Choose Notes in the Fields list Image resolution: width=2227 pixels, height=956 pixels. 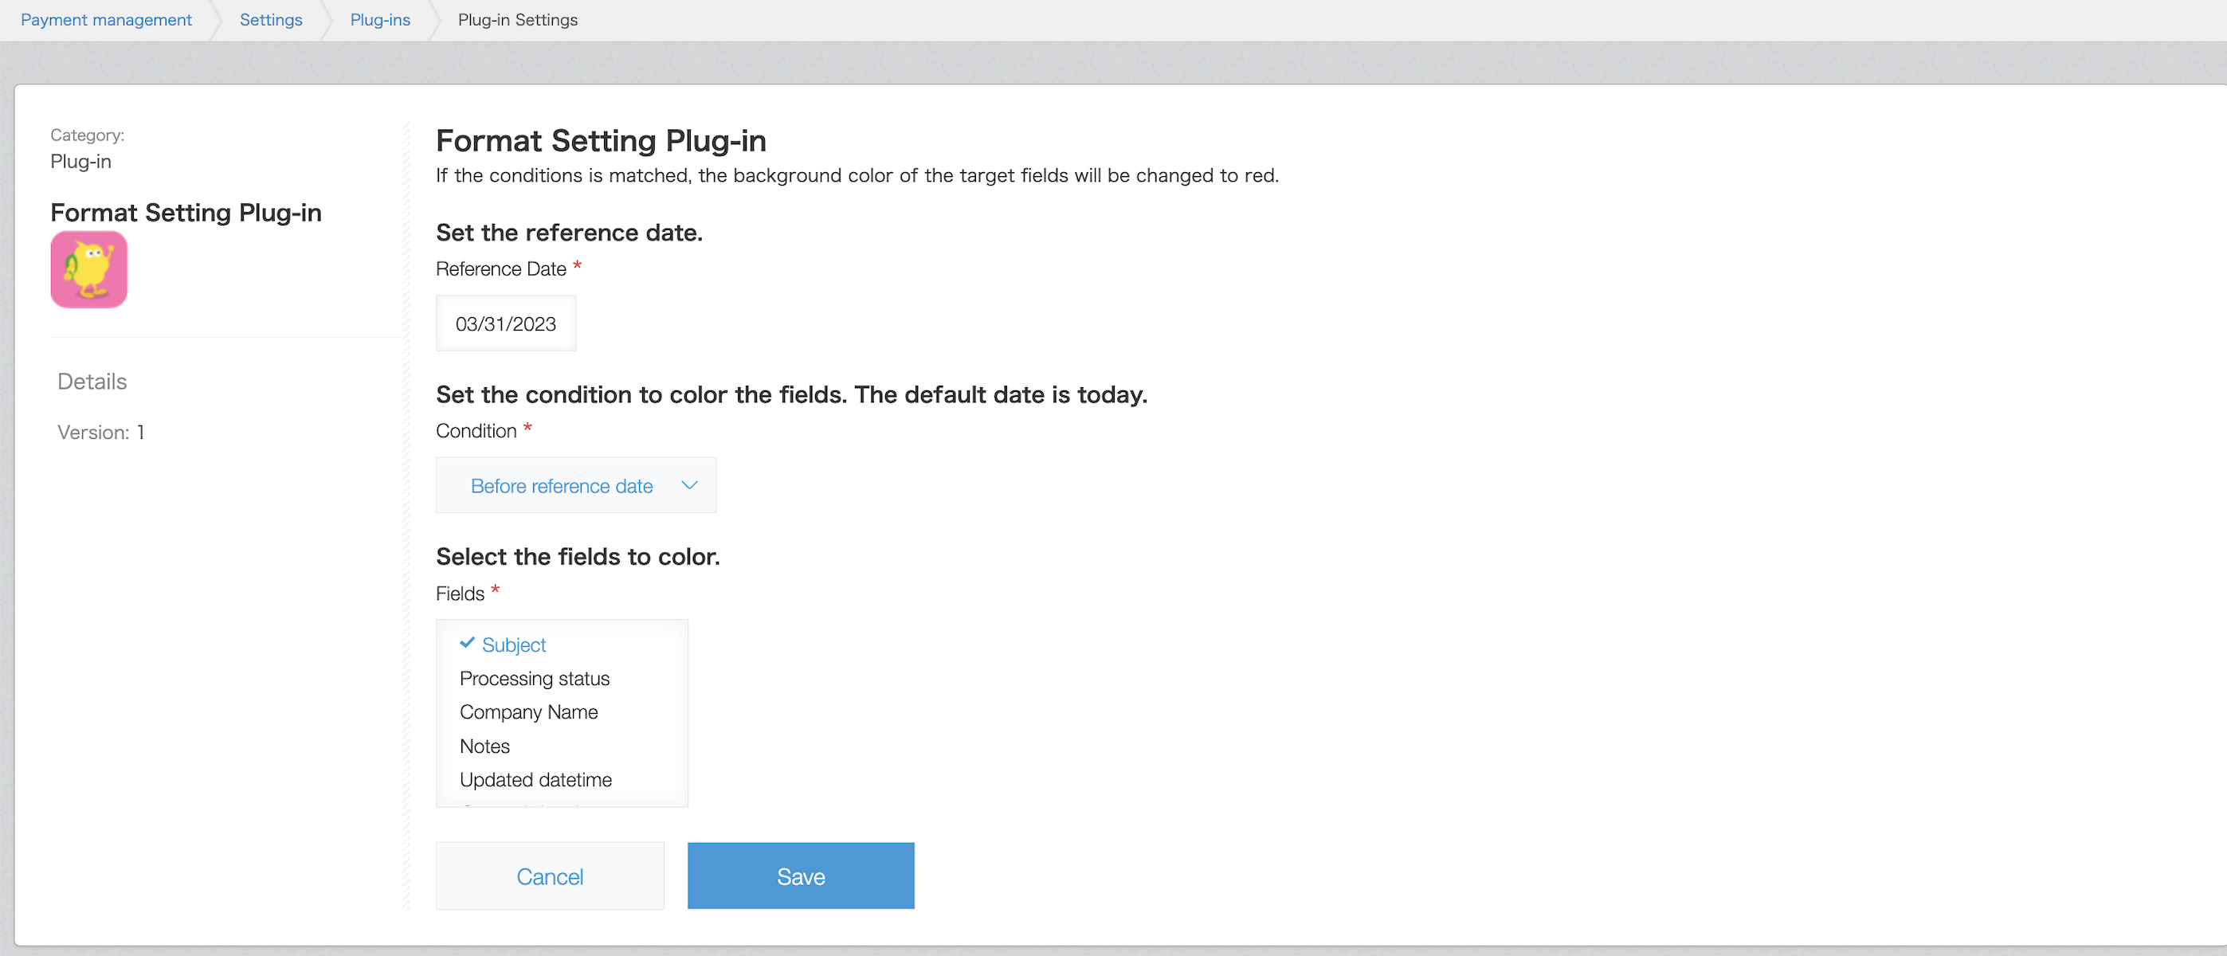(x=484, y=746)
